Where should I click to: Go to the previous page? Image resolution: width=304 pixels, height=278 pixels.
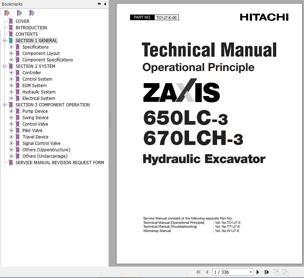pyautogui.click(x=207, y=272)
